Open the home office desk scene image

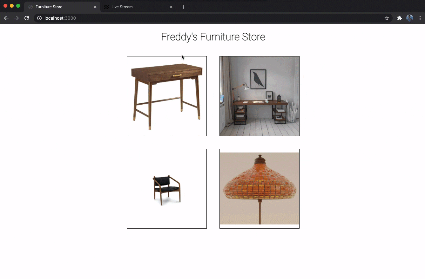click(x=260, y=96)
